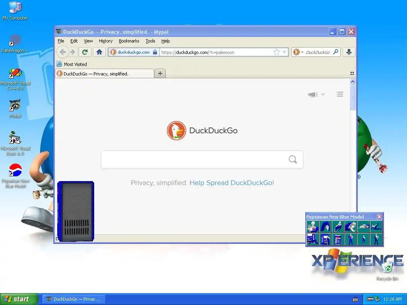Image resolution: width=407 pixels, height=305 pixels.
Task: Select the DataWagon desktop shortcut
Action: coord(15,44)
